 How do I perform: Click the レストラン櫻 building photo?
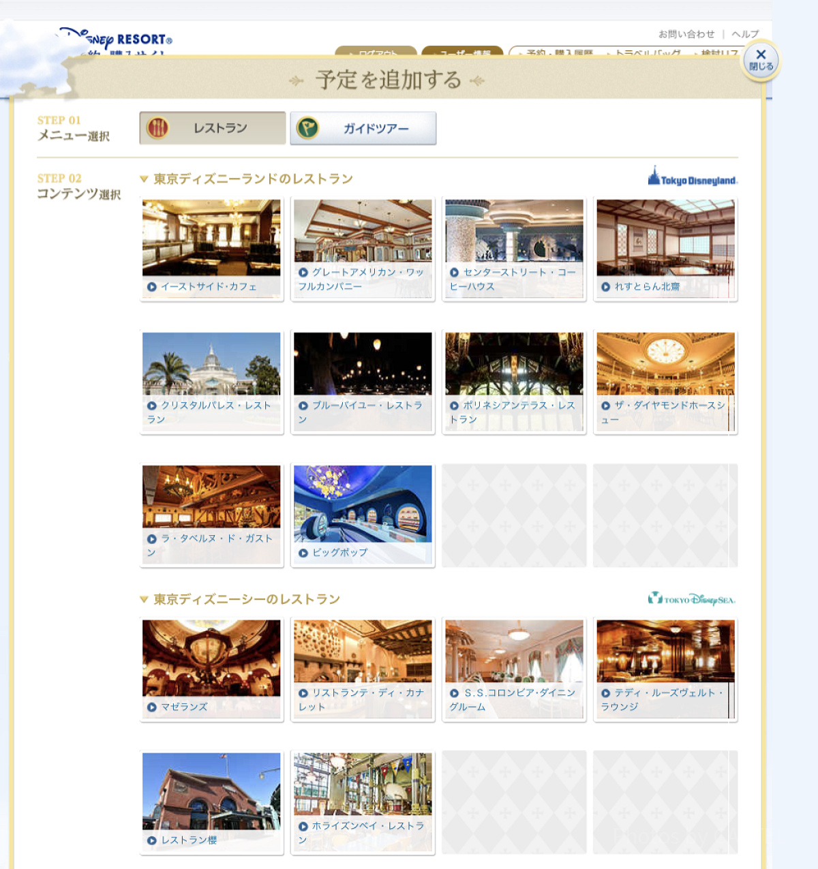211,791
